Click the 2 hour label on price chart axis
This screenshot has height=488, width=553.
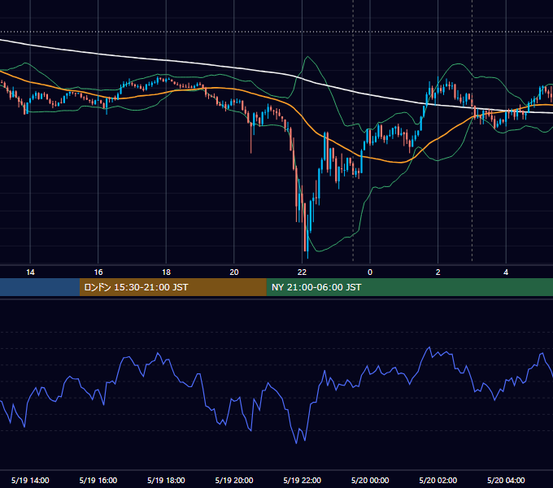click(438, 272)
